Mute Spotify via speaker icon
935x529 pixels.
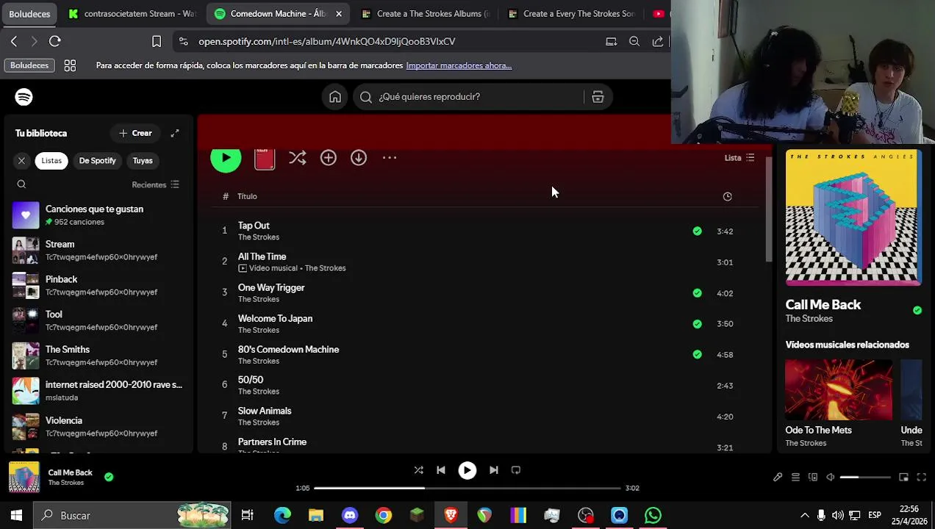pyautogui.click(x=831, y=478)
